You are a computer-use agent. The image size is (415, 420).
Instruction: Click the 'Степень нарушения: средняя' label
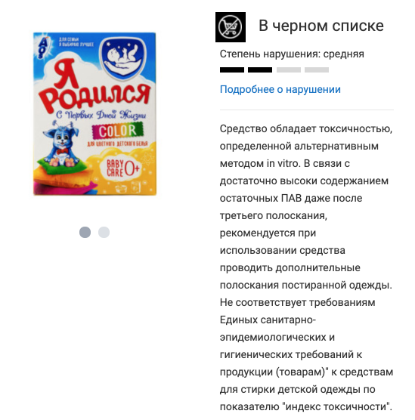click(x=292, y=54)
